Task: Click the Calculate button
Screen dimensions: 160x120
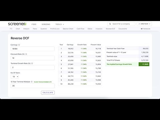Action: tap(48, 93)
